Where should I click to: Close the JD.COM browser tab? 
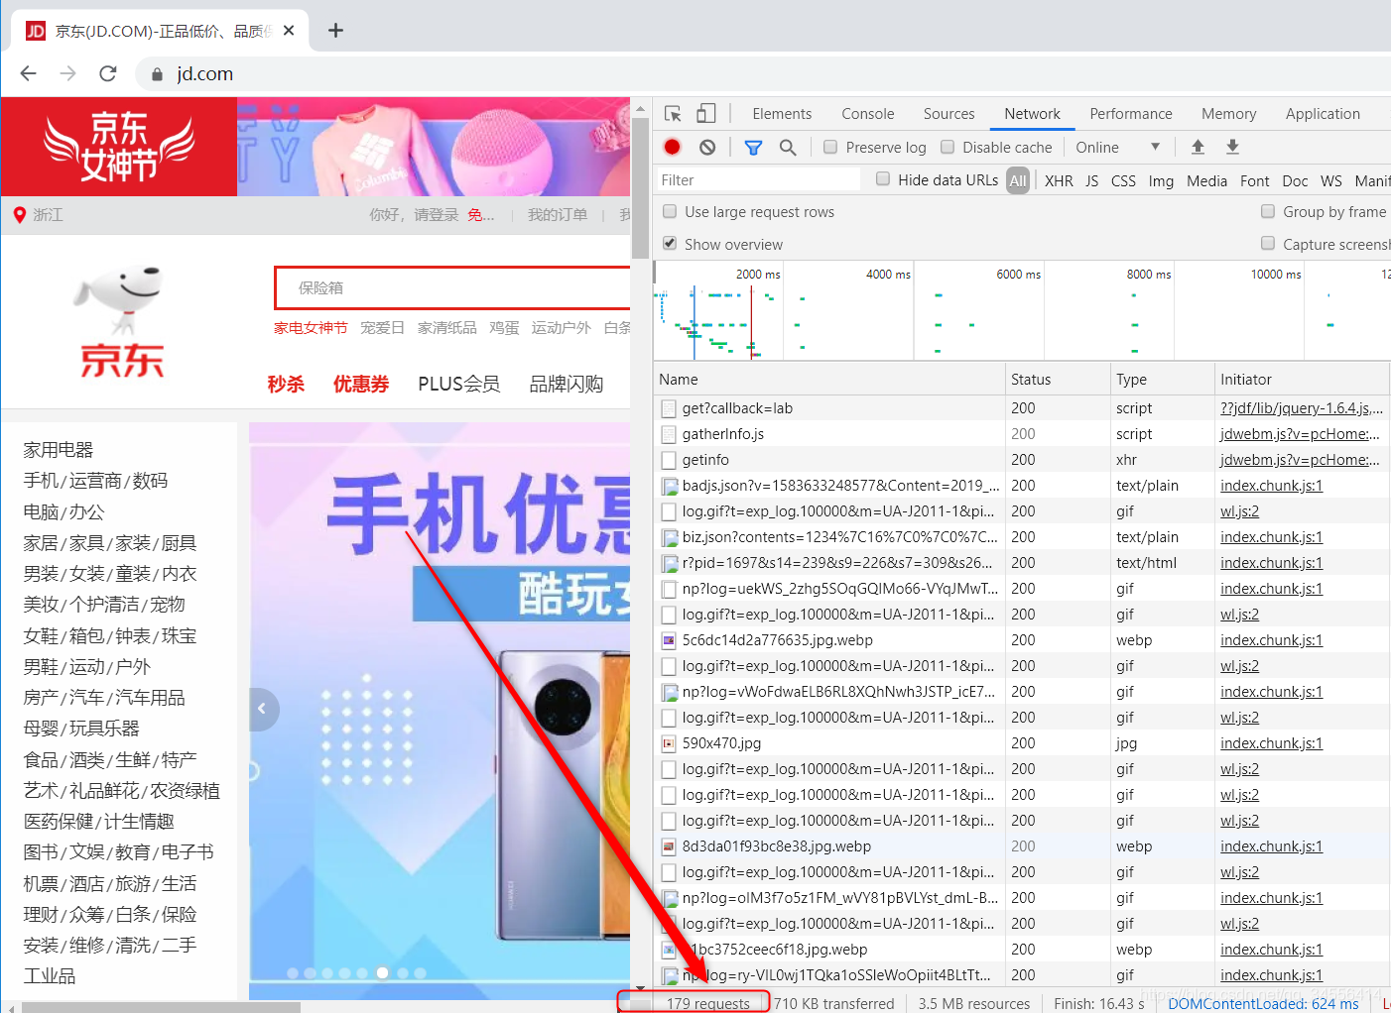tap(289, 31)
